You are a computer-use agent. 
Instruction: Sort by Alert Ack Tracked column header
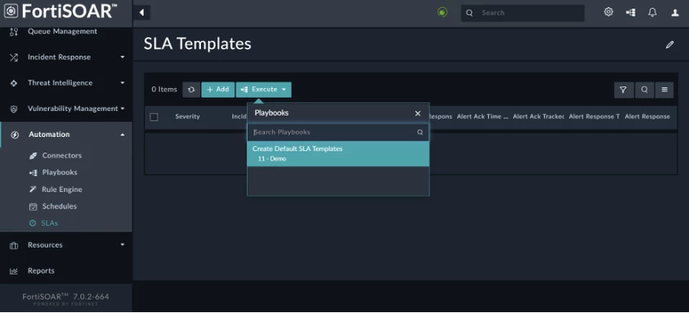539,117
